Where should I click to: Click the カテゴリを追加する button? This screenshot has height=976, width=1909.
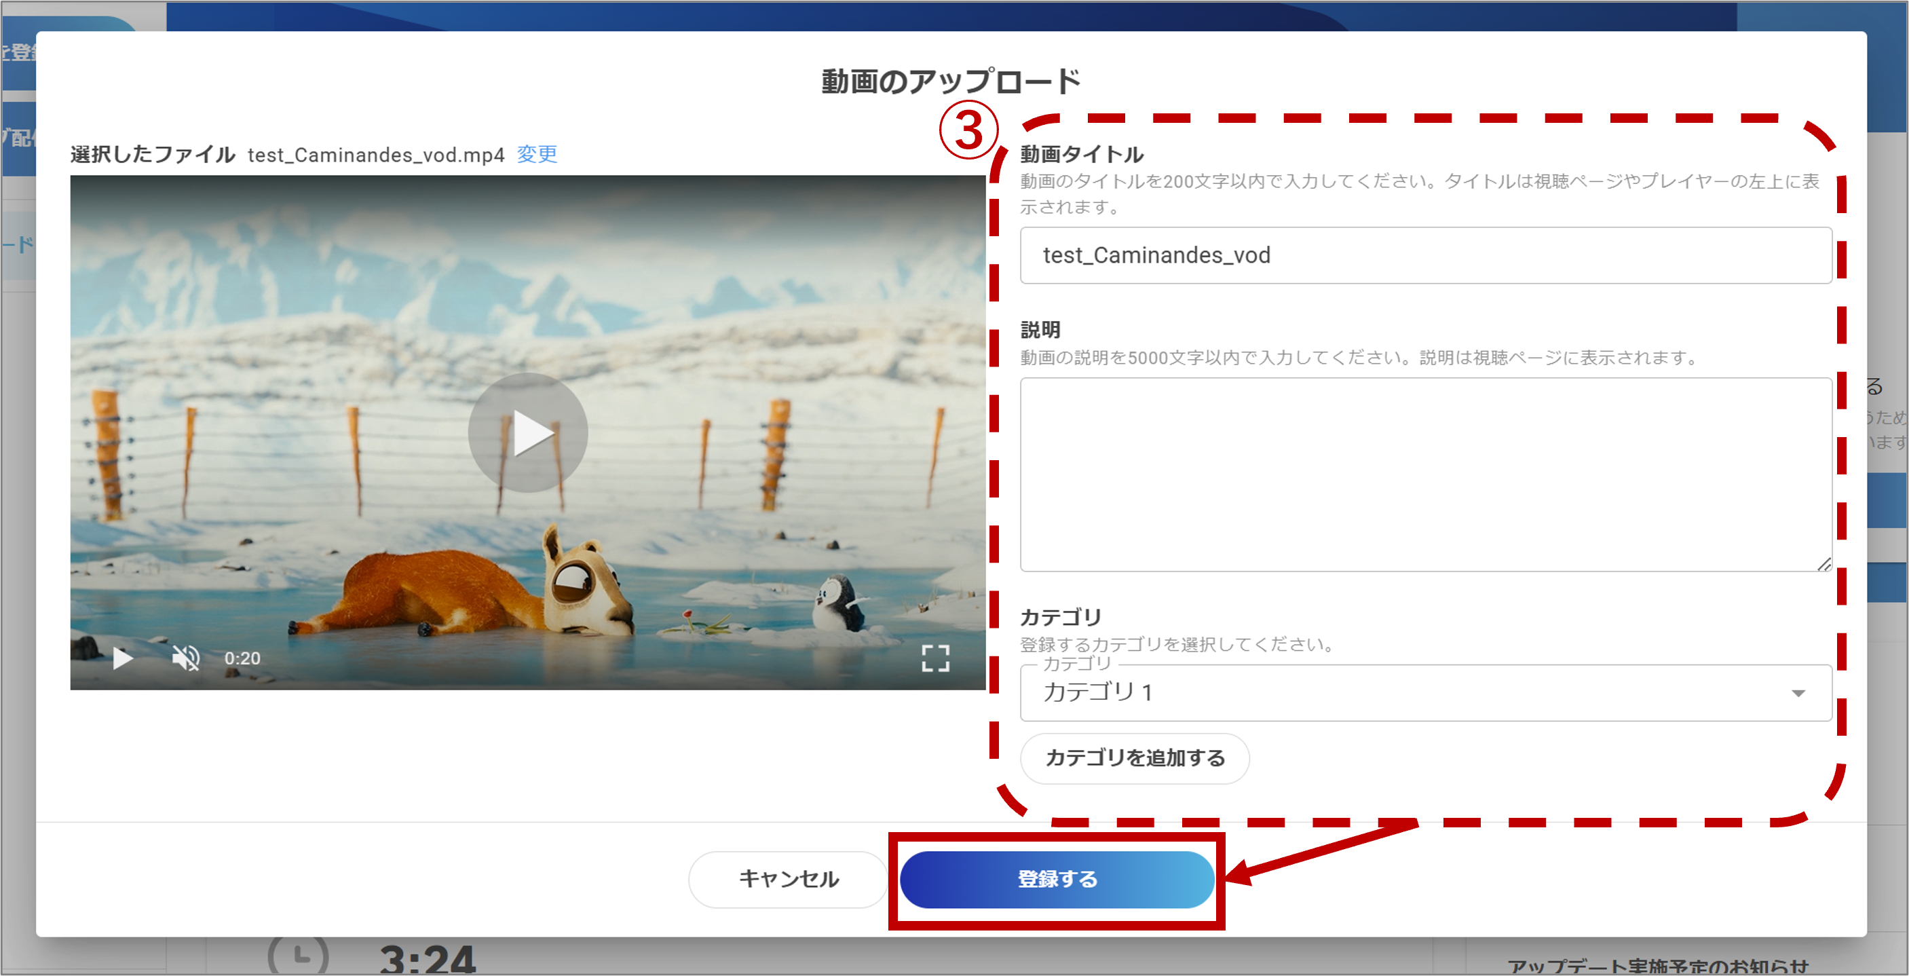(1135, 757)
